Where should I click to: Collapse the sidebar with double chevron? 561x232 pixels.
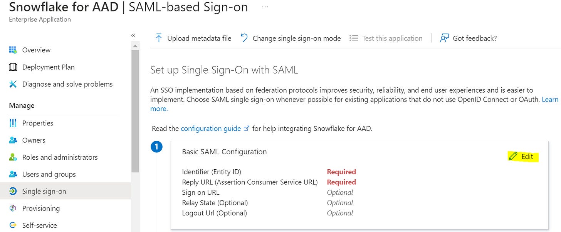(133, 35)
